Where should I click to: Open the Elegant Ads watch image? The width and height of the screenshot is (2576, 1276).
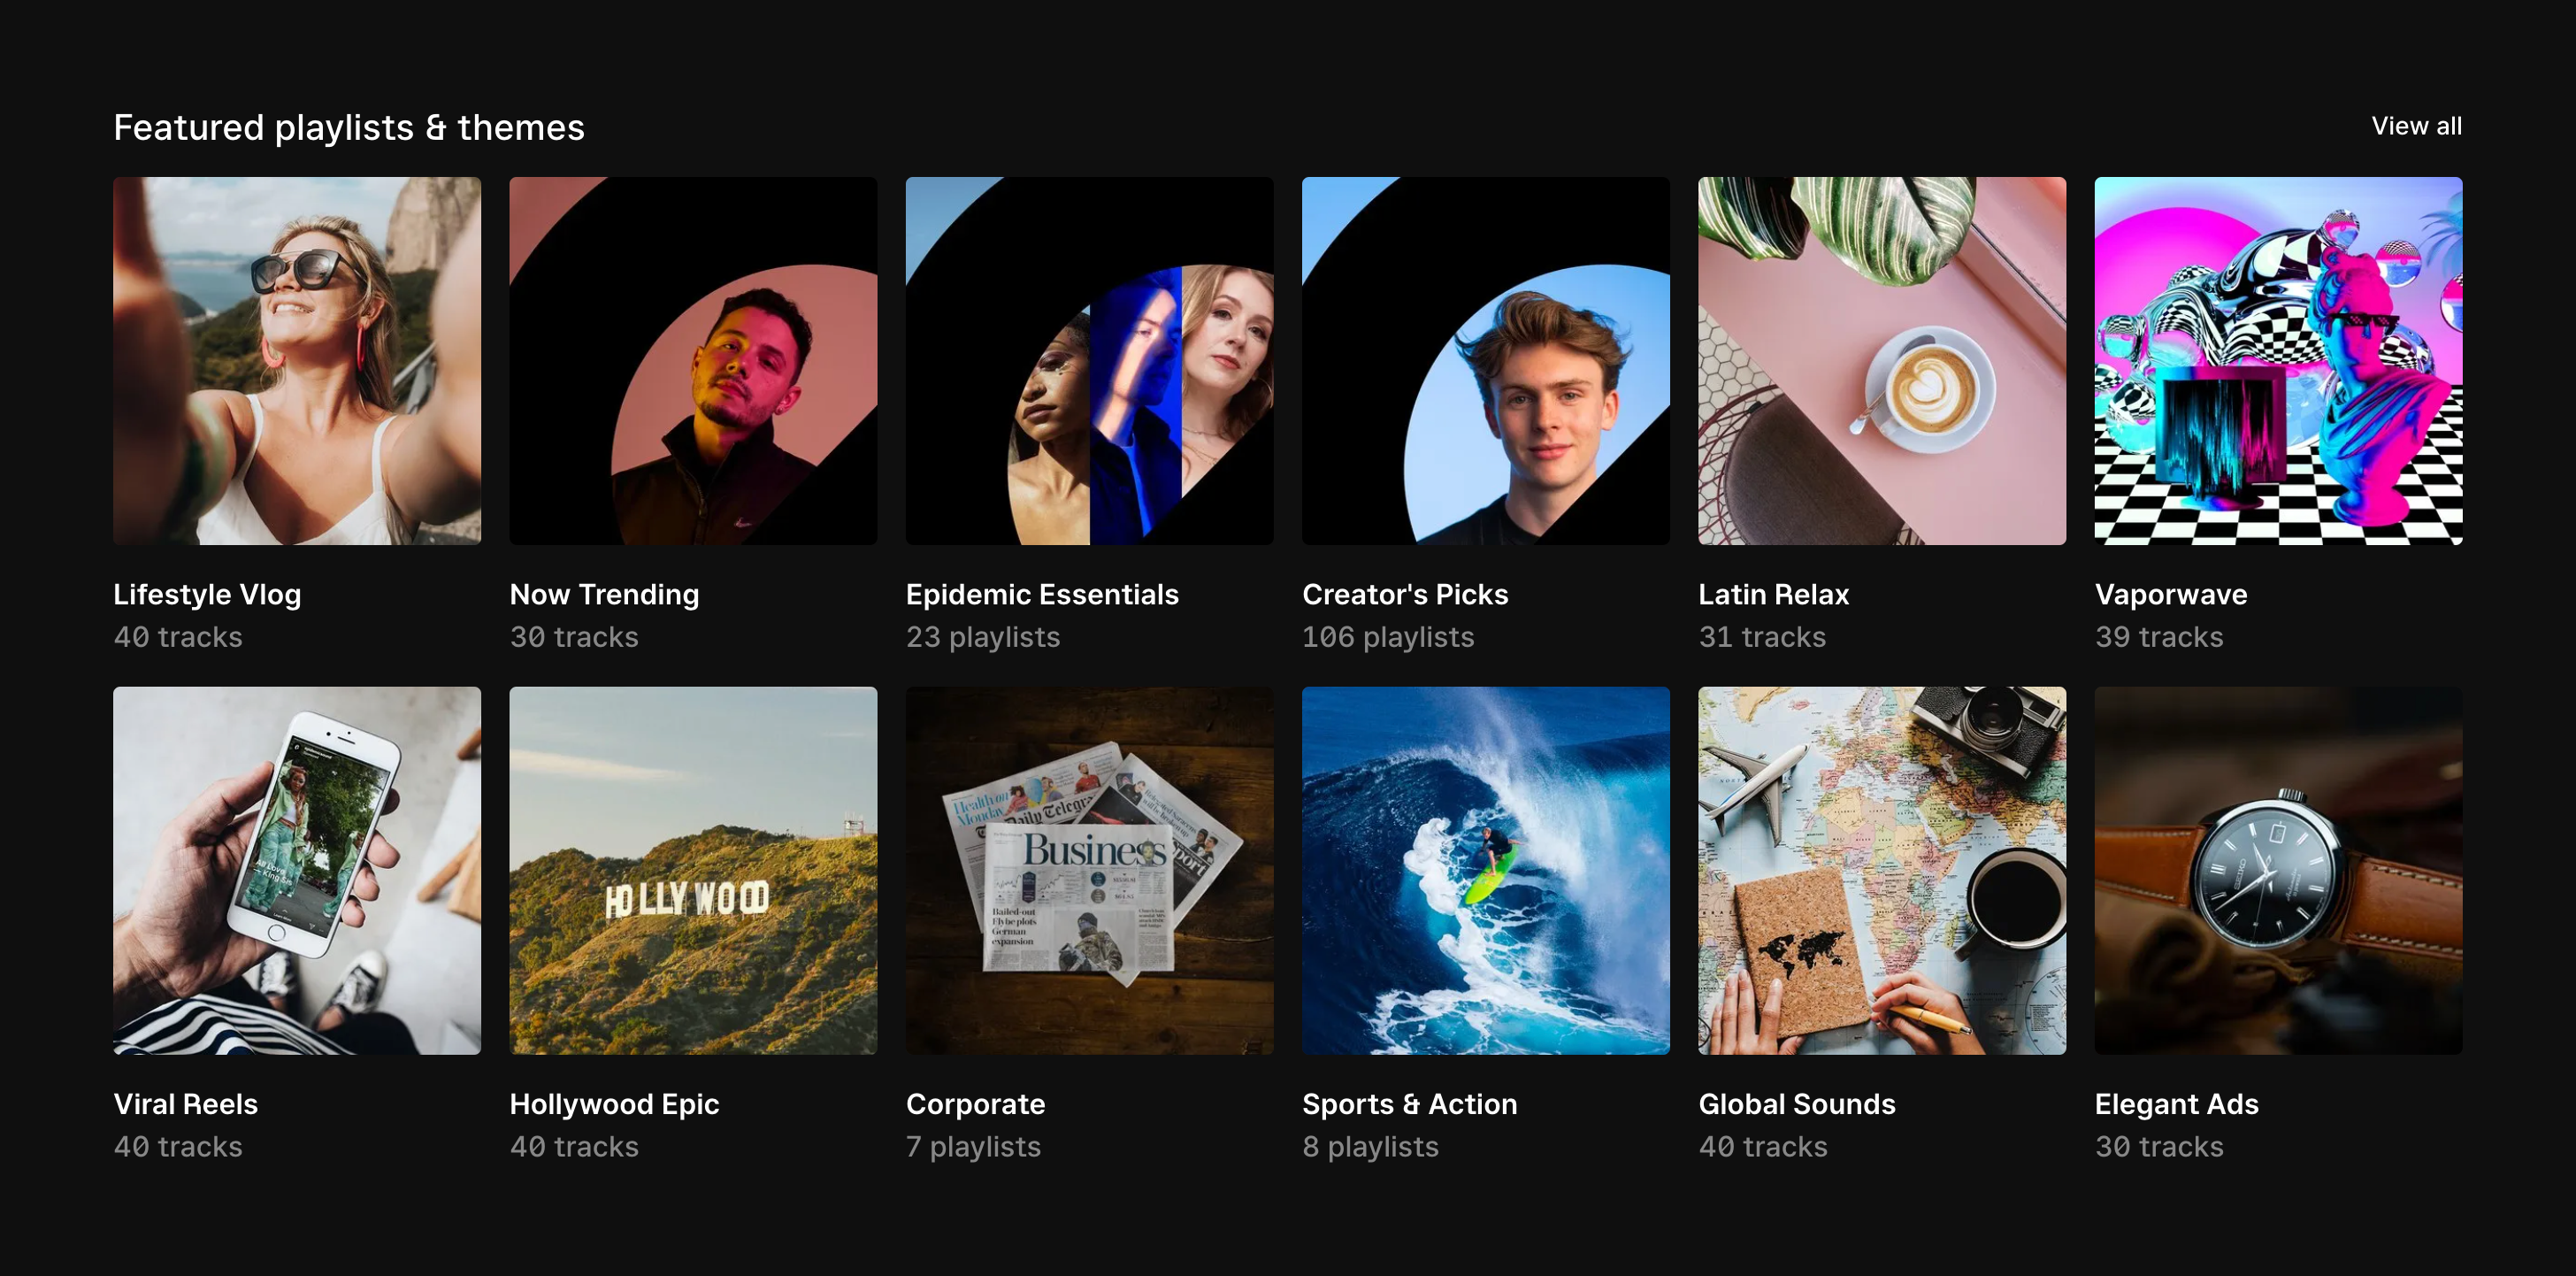tap(2277, 869)
